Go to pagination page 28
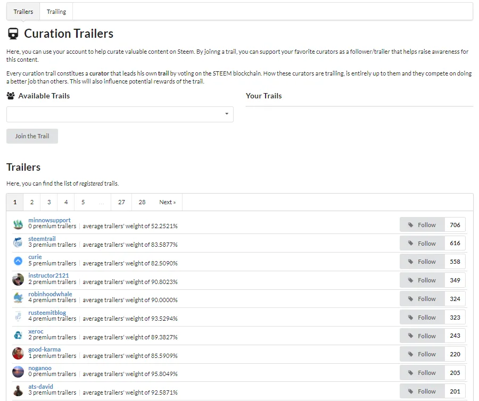Viewport: 479px width, 401px height. (142, 202)
